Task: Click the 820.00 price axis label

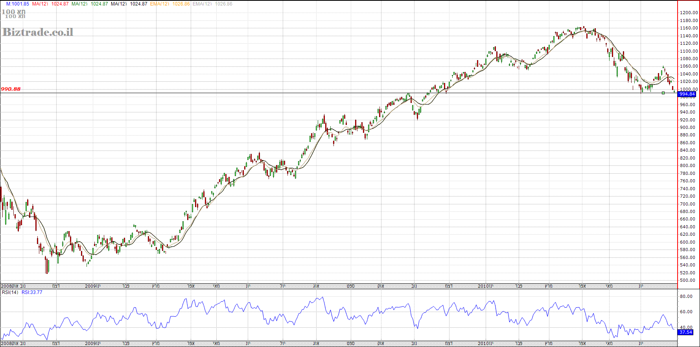Action: 688,158
